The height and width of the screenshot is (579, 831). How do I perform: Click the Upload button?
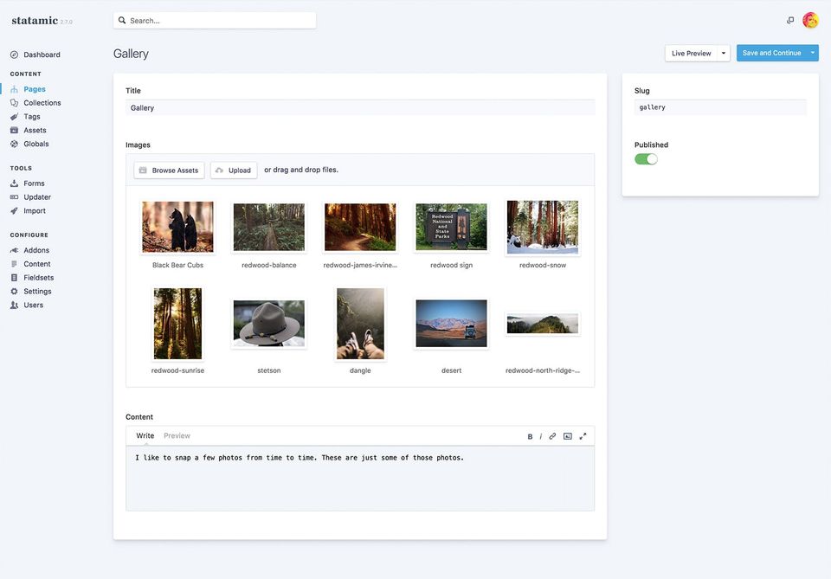point(234,170)
